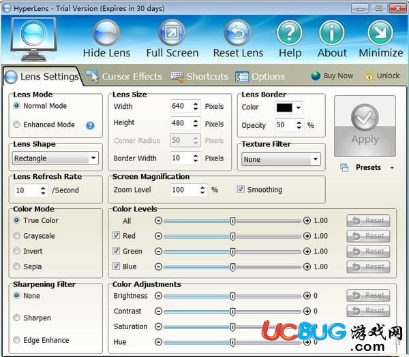Image resolution: width=409 pixels, height=357 pixels.
Task: Reset the Blue color level
Action: point(368,267)
